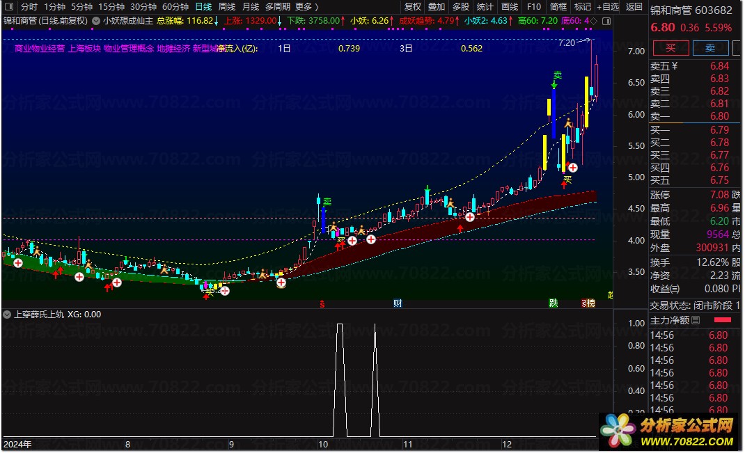The height and width of the screenshot is (453, 745).
Task: Select the 月线 monthly chart tab
Action: click(251, 7)
